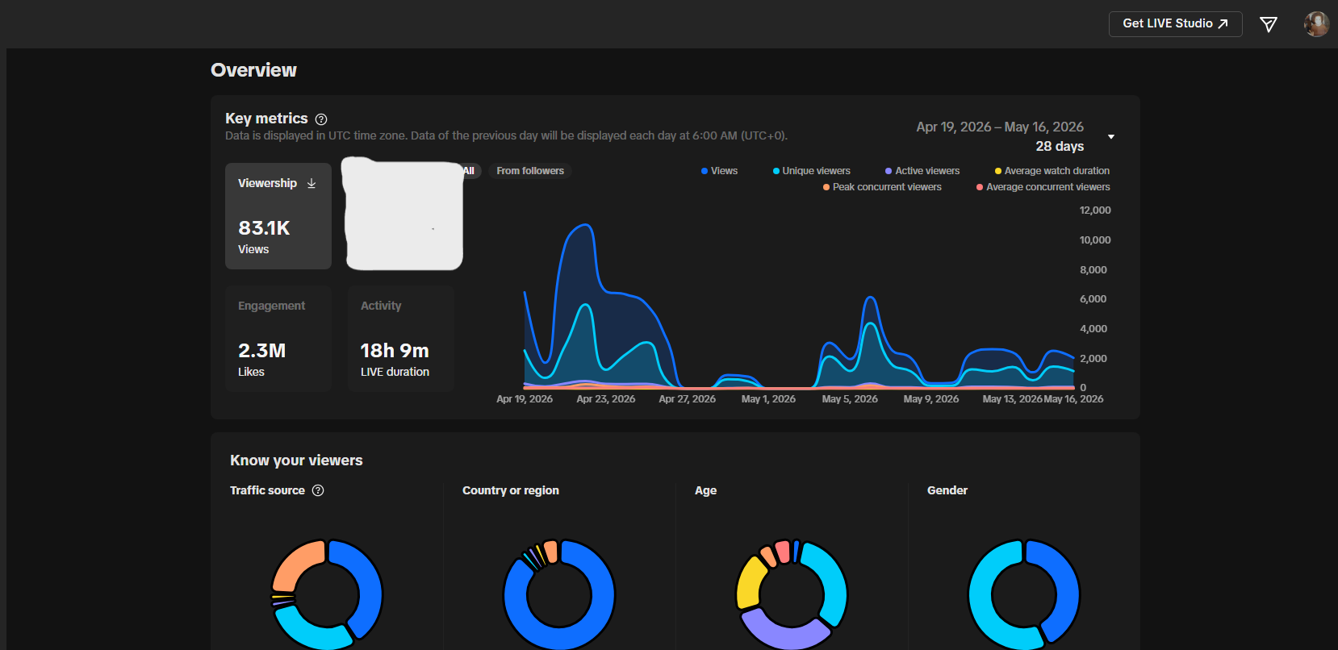Toggle the Views legend series
The image size is (1338, 650).
(x=719, y=171)
